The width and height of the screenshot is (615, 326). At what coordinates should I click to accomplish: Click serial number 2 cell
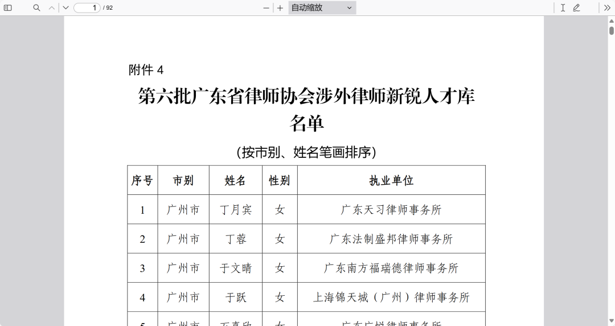142,239
